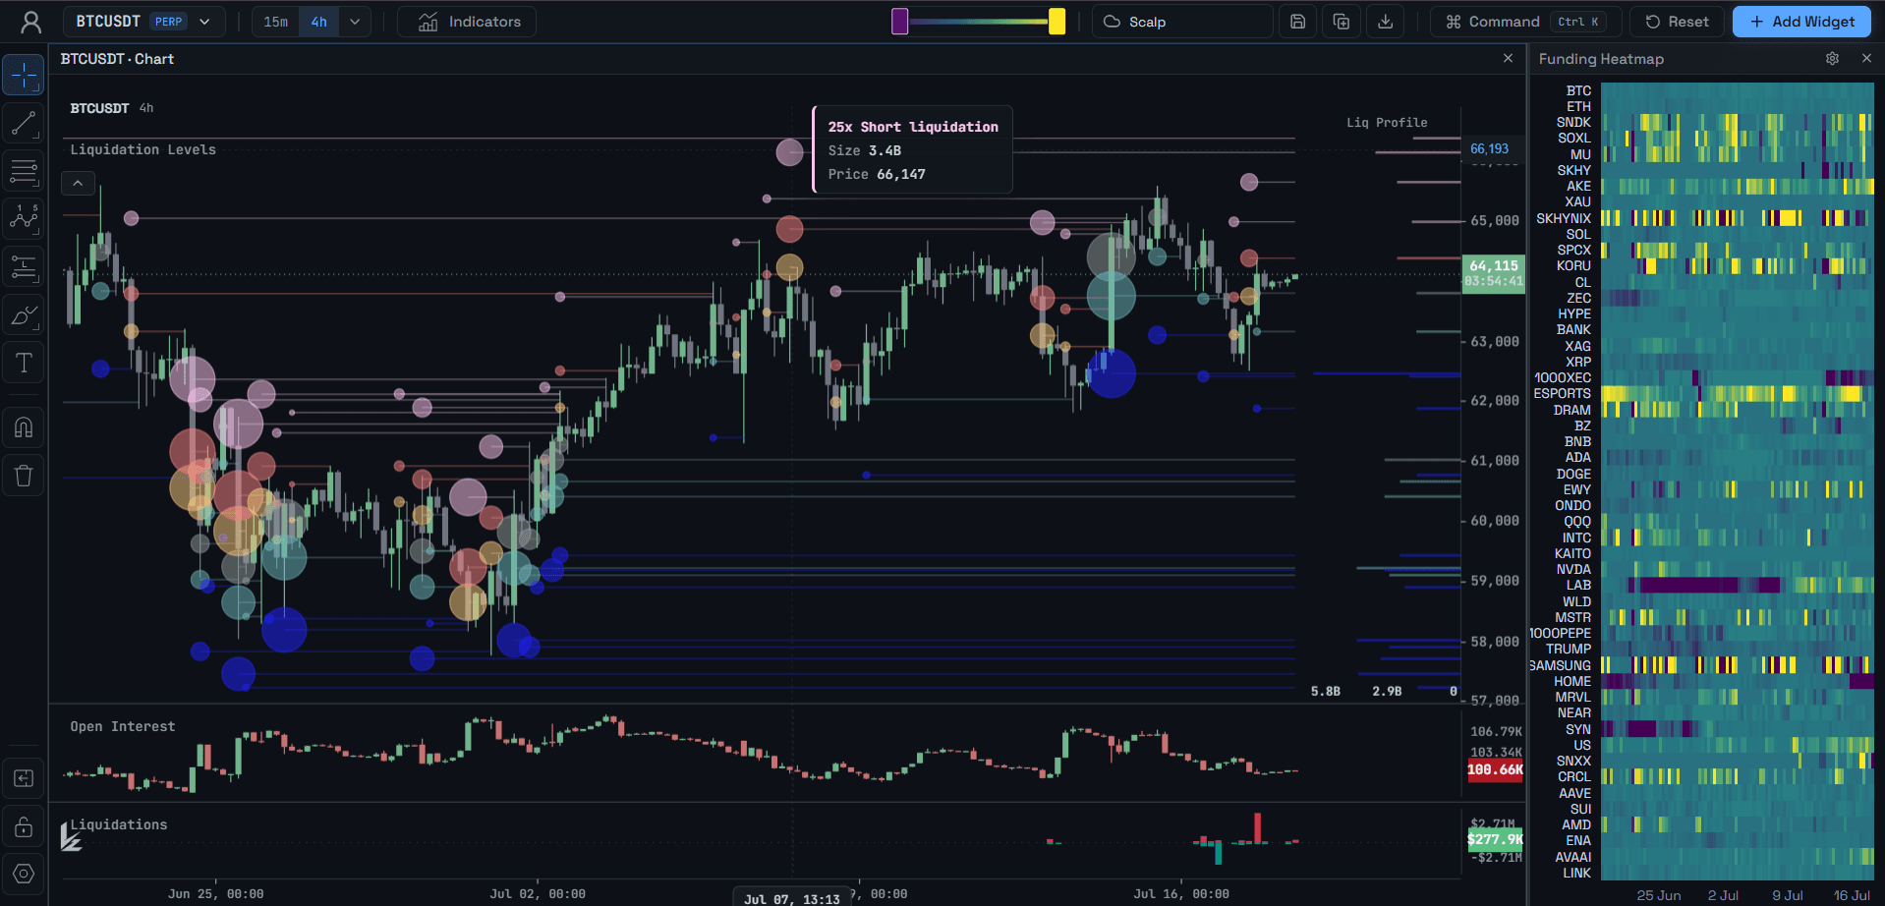Open Funding Heatmap settings gear
Viewport: 1885px width, 906px height.
point(1832,59)
